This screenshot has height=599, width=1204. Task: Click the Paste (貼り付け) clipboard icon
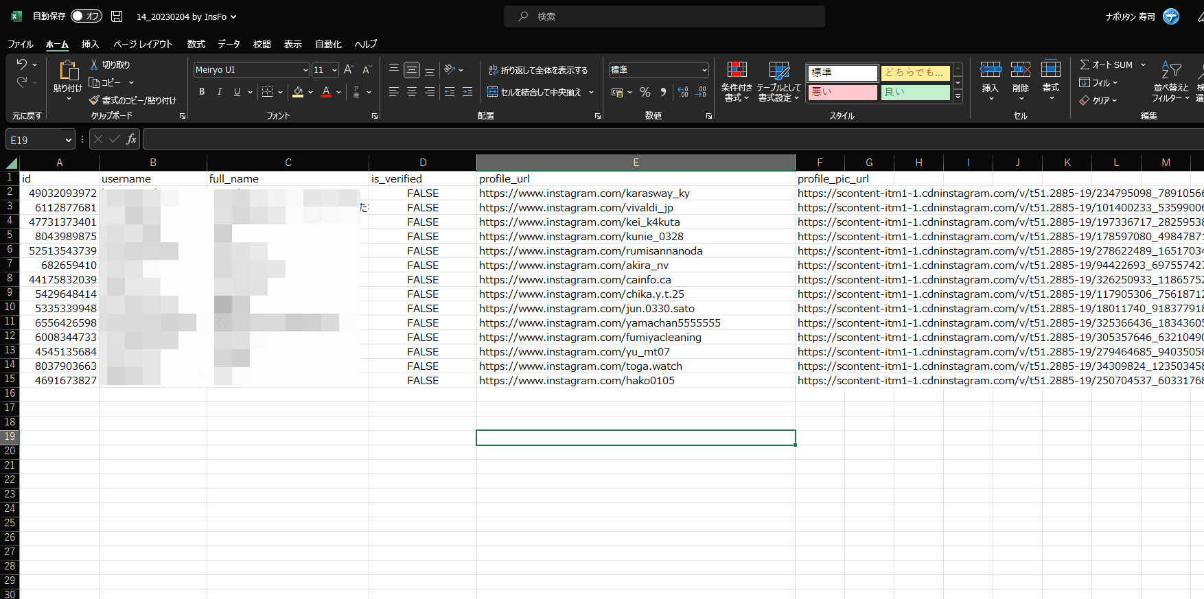pyautogui.click(x=68, y=70)
